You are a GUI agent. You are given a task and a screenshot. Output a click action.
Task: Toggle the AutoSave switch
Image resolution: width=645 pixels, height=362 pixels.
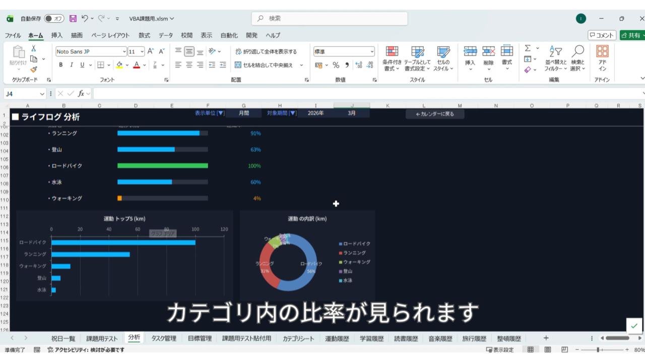[x=54, y=19]
